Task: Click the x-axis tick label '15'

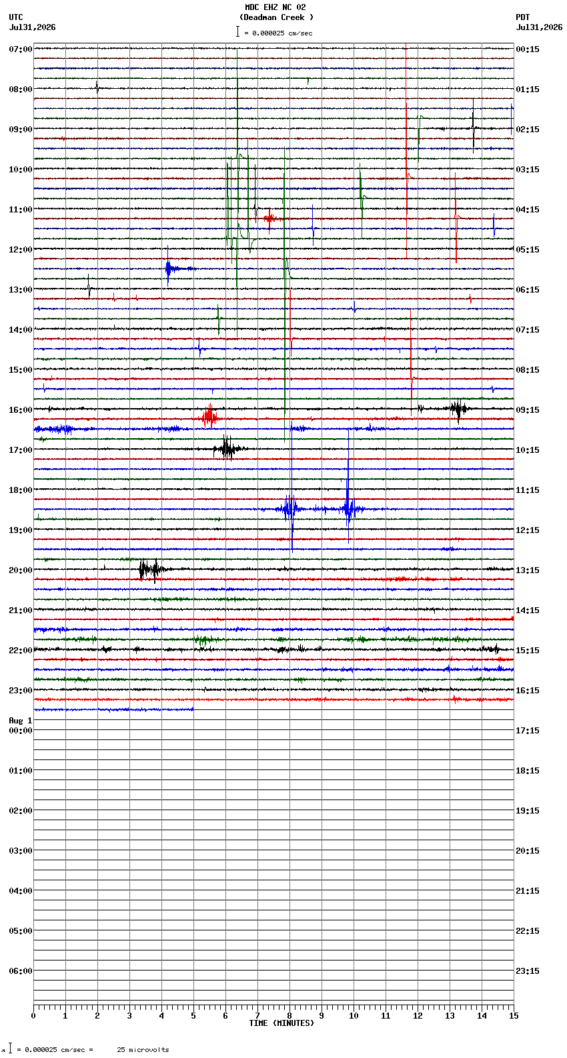Action: point(513,1016)
